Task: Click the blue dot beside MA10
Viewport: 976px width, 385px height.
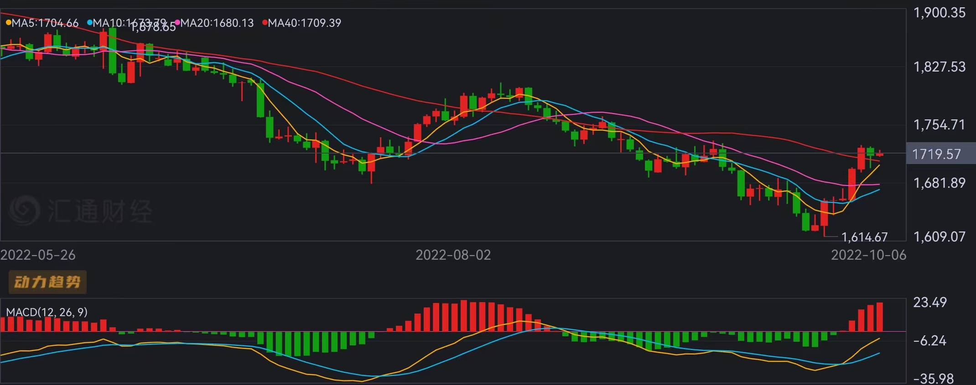Action: (89, 23)
